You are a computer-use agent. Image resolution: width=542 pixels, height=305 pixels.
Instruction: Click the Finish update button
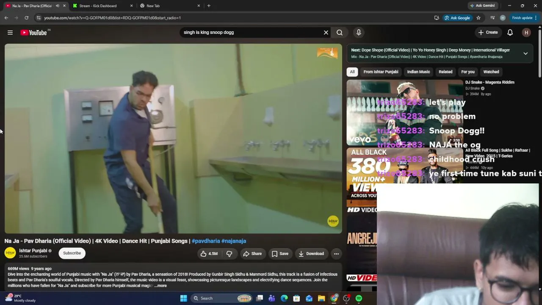point(524,18)
